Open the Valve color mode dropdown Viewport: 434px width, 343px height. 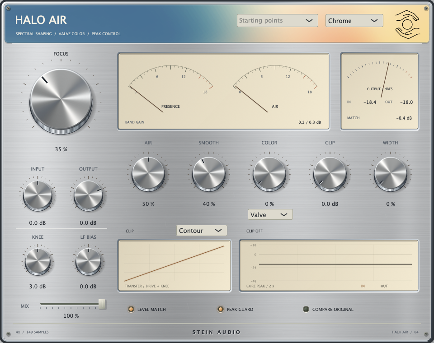pos(270,215)
